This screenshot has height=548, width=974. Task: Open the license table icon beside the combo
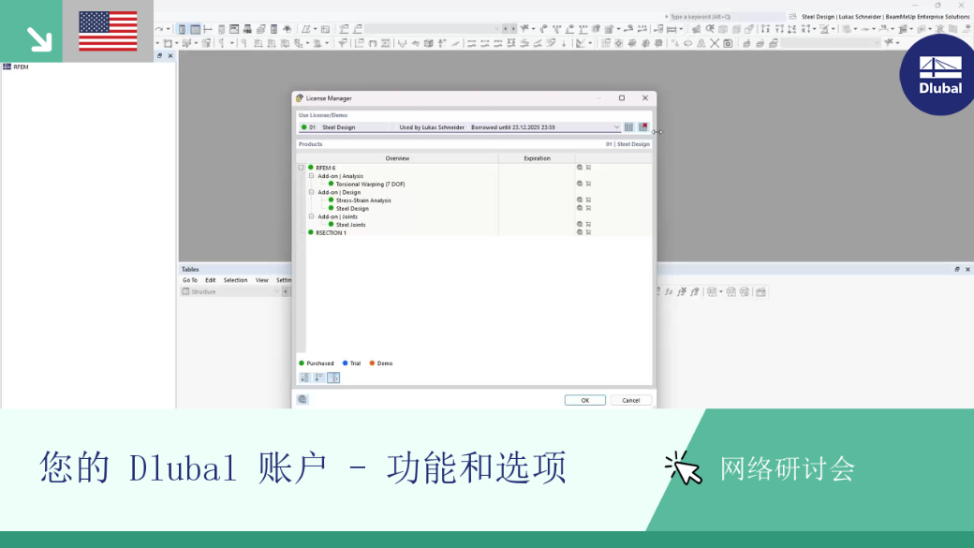pos(628,127)
